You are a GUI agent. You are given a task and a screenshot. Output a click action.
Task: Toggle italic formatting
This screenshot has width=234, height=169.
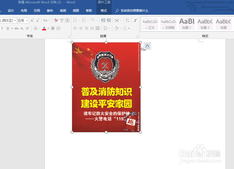[x=2, y=28]
